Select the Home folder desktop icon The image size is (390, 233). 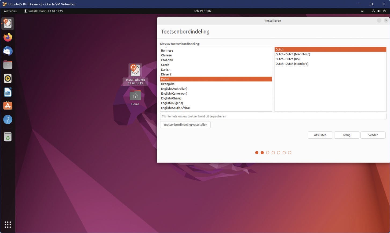(135, 98)
